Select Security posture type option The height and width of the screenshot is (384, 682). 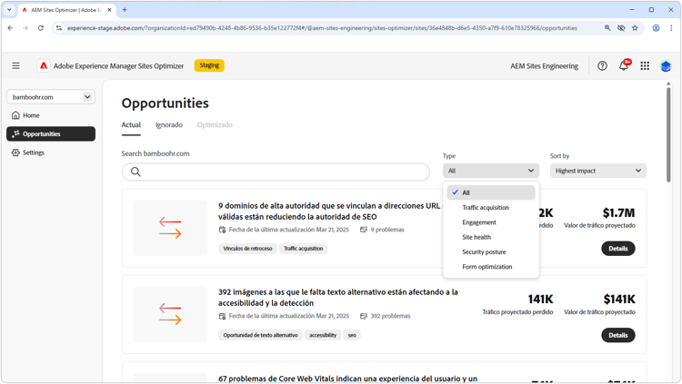coord(491,252)
